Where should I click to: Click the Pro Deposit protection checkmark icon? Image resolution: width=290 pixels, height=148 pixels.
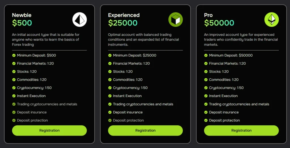coord(206,120)
